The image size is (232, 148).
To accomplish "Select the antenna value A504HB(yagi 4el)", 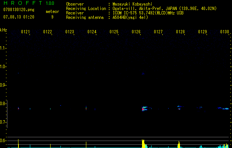I will (x=130, y=17).
